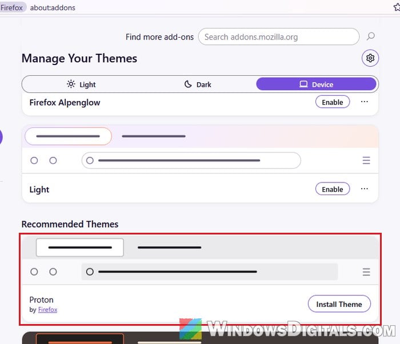Click the Recommended Themes heading
Viewport: 400px width, 344px height.
coord(70,224)
